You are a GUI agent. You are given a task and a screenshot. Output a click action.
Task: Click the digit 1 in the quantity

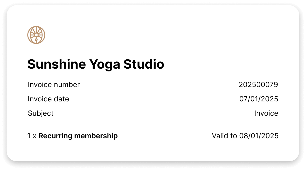coord(29,136)
